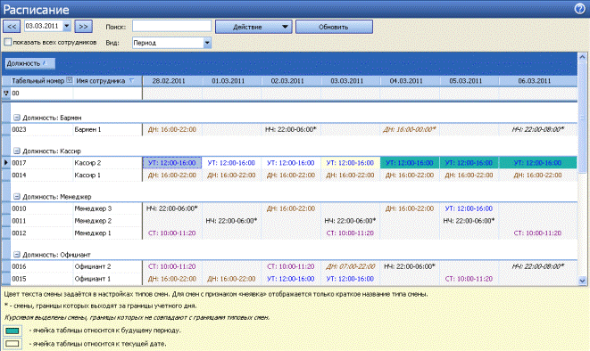
Task: Open the Действие dropdown button
Action: [253, 27]
